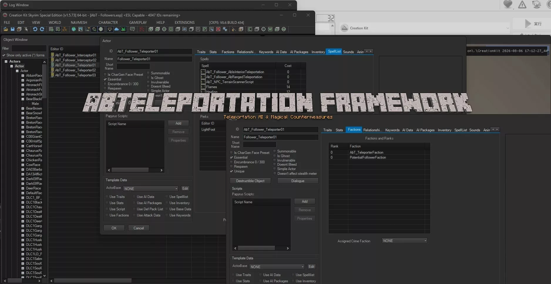
Task: Toggle Show only active forms checkbox
Action: point(4,55)
